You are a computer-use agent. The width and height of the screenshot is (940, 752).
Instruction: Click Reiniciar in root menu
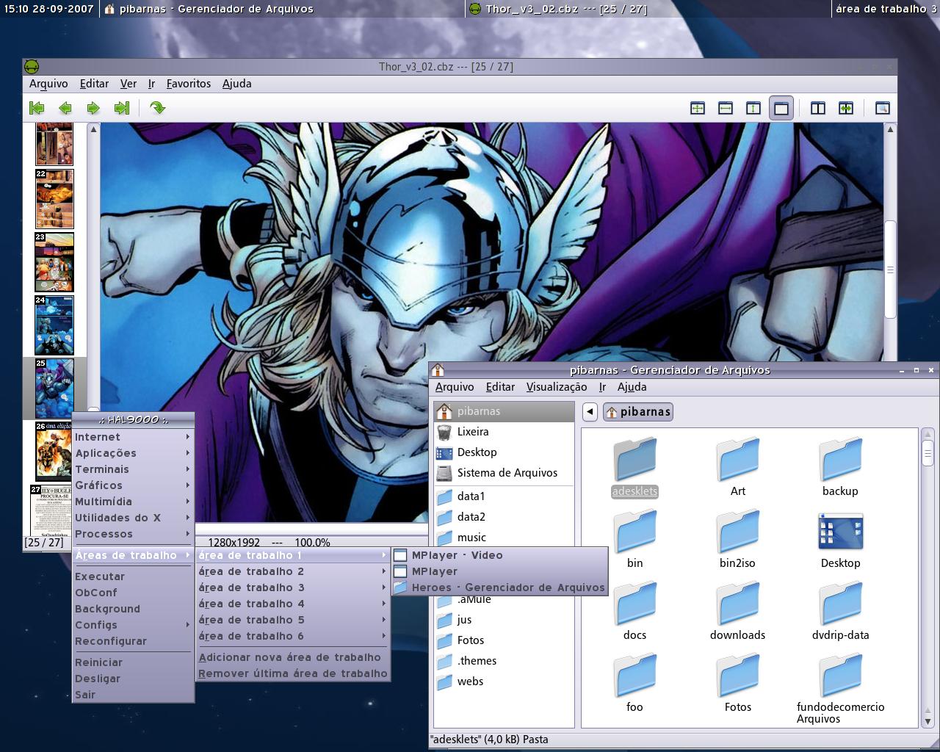click(132, 662)
